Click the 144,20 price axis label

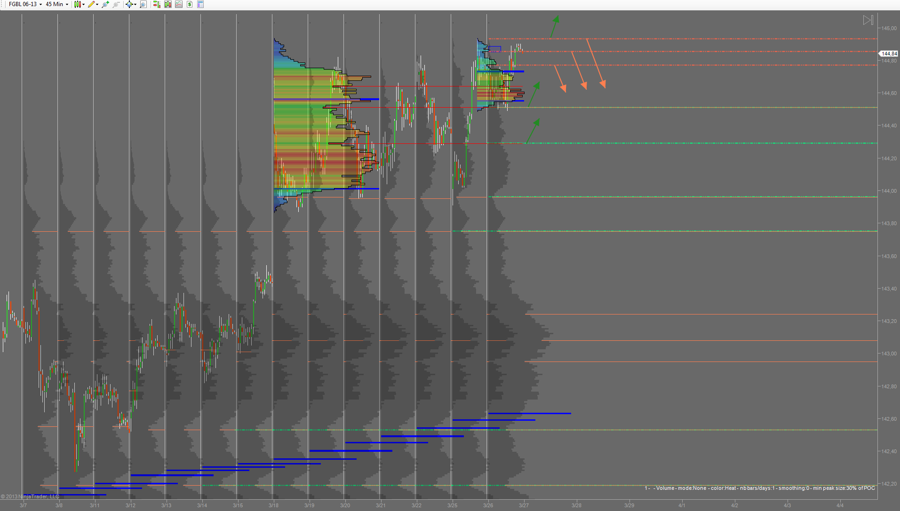889,158
